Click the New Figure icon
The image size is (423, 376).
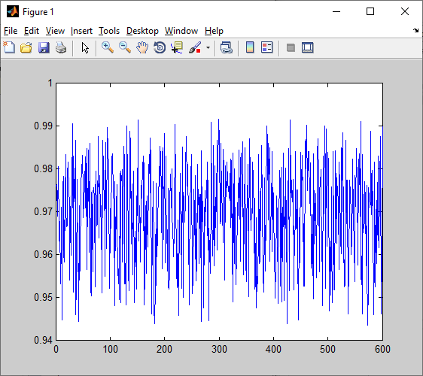(x=9, y=47)
